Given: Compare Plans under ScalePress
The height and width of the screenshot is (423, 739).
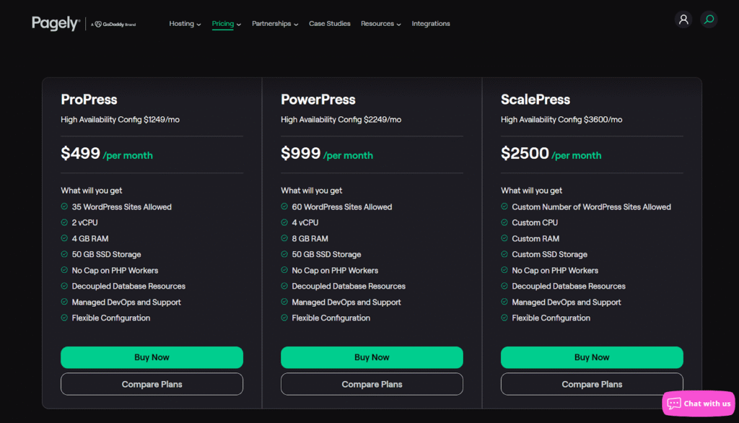Looking at the screenshot, I should click(x=592, y=384).
